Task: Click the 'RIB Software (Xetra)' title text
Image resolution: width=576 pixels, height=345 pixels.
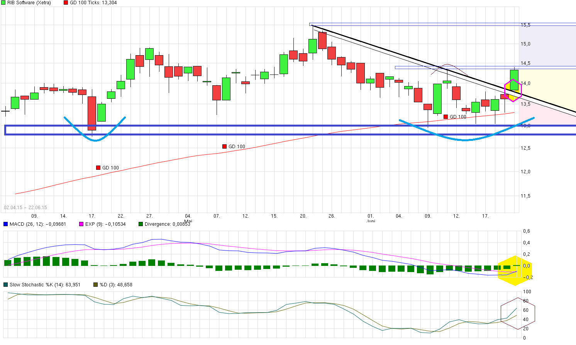Action: pos(29,3)
